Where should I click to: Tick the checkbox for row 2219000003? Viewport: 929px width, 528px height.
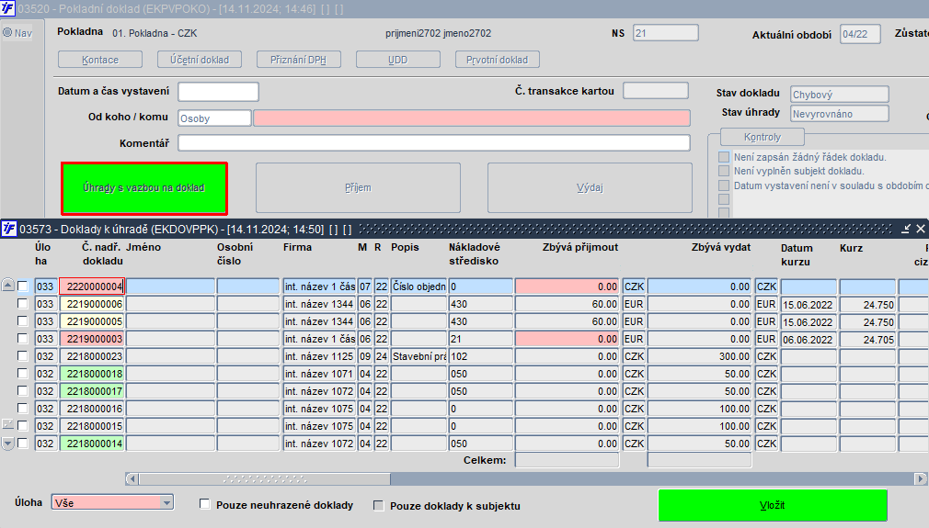click(22, 339)
